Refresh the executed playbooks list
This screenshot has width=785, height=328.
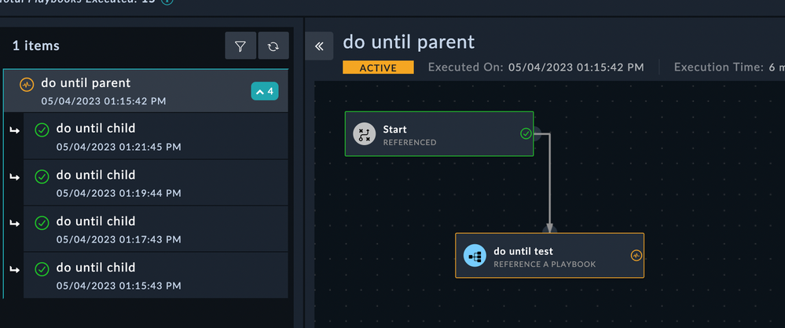(273, 46)
